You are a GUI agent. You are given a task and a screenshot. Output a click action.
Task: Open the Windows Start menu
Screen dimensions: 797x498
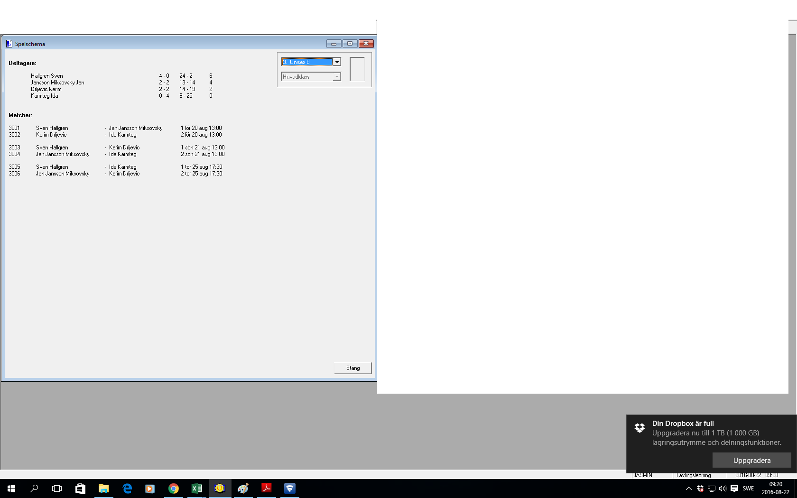coord(11,489)
